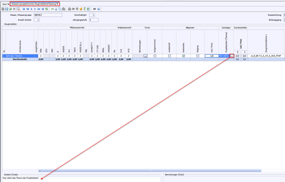Image resolution: width=285 pixels, height=182 pixels.
Task: Open the Excel export icon
Action: (x=88, y=9)
